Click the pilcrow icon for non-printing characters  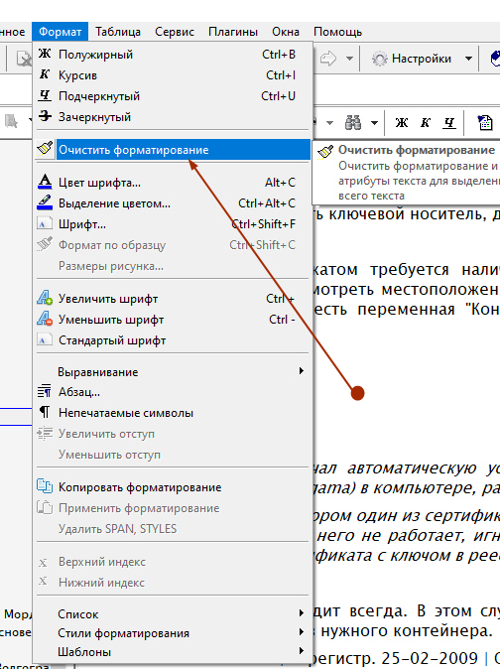pyautogui.click(x=45, y=412)
